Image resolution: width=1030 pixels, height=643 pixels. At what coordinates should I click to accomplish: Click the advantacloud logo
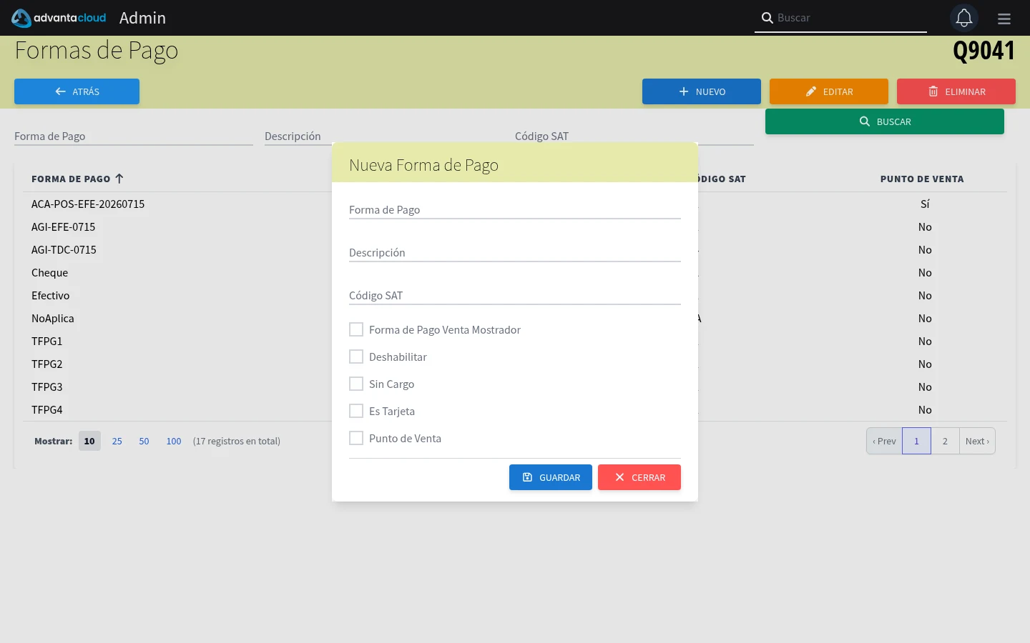59,18
